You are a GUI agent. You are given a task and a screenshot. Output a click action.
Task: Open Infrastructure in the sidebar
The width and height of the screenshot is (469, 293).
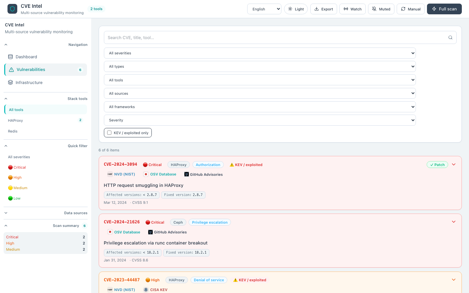coord(46,82)
